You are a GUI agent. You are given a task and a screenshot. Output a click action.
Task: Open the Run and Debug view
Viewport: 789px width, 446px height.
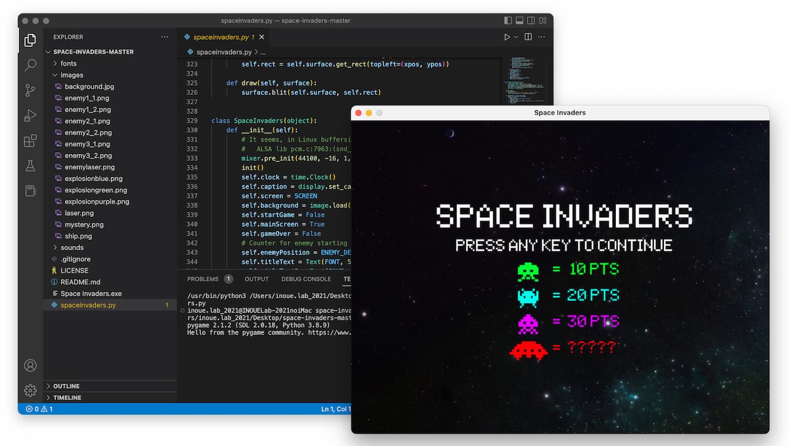pyautogui.click(x=30, y=116)
